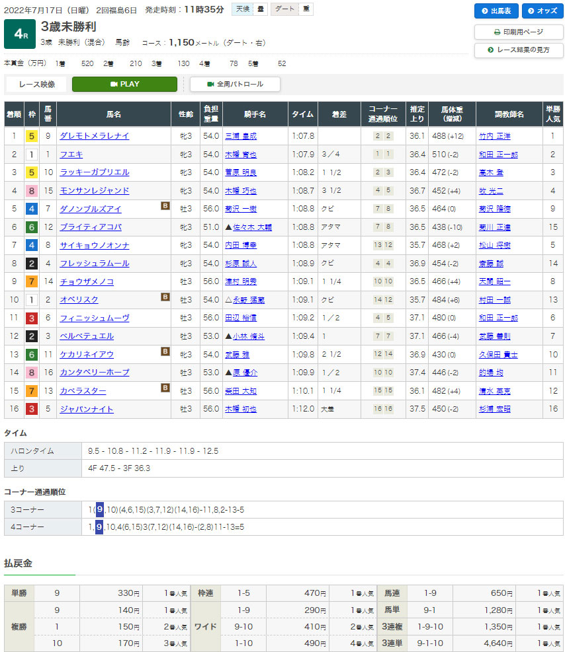This screenshot has height=652, width=565.
Task: Click the highlighted 9 in the 3コーナー order
Action: coord(99,509)
